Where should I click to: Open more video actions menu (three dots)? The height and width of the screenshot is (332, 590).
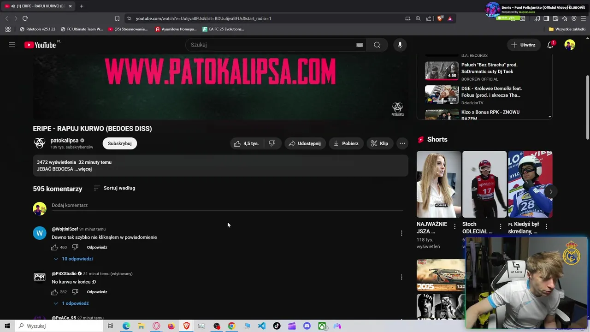[x=402, y=143]
